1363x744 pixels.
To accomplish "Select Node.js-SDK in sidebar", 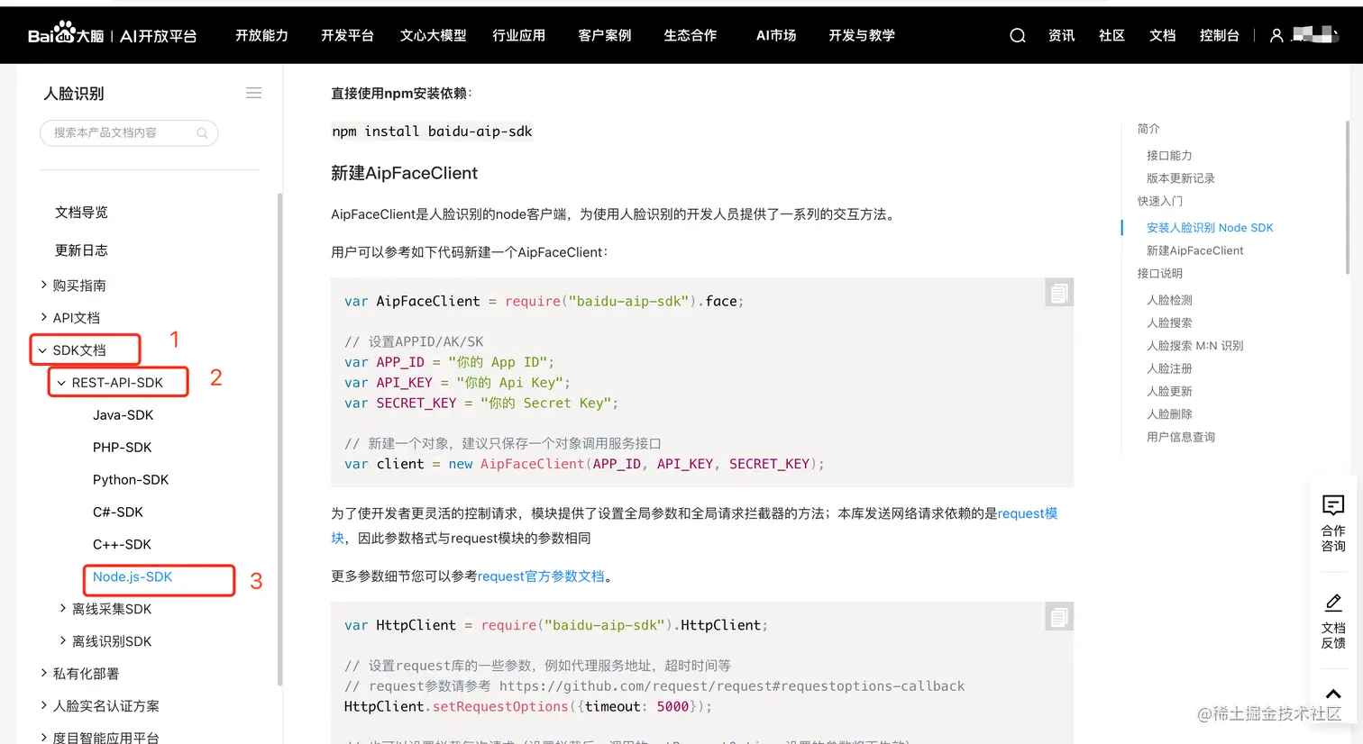I will tap(133, 577).
